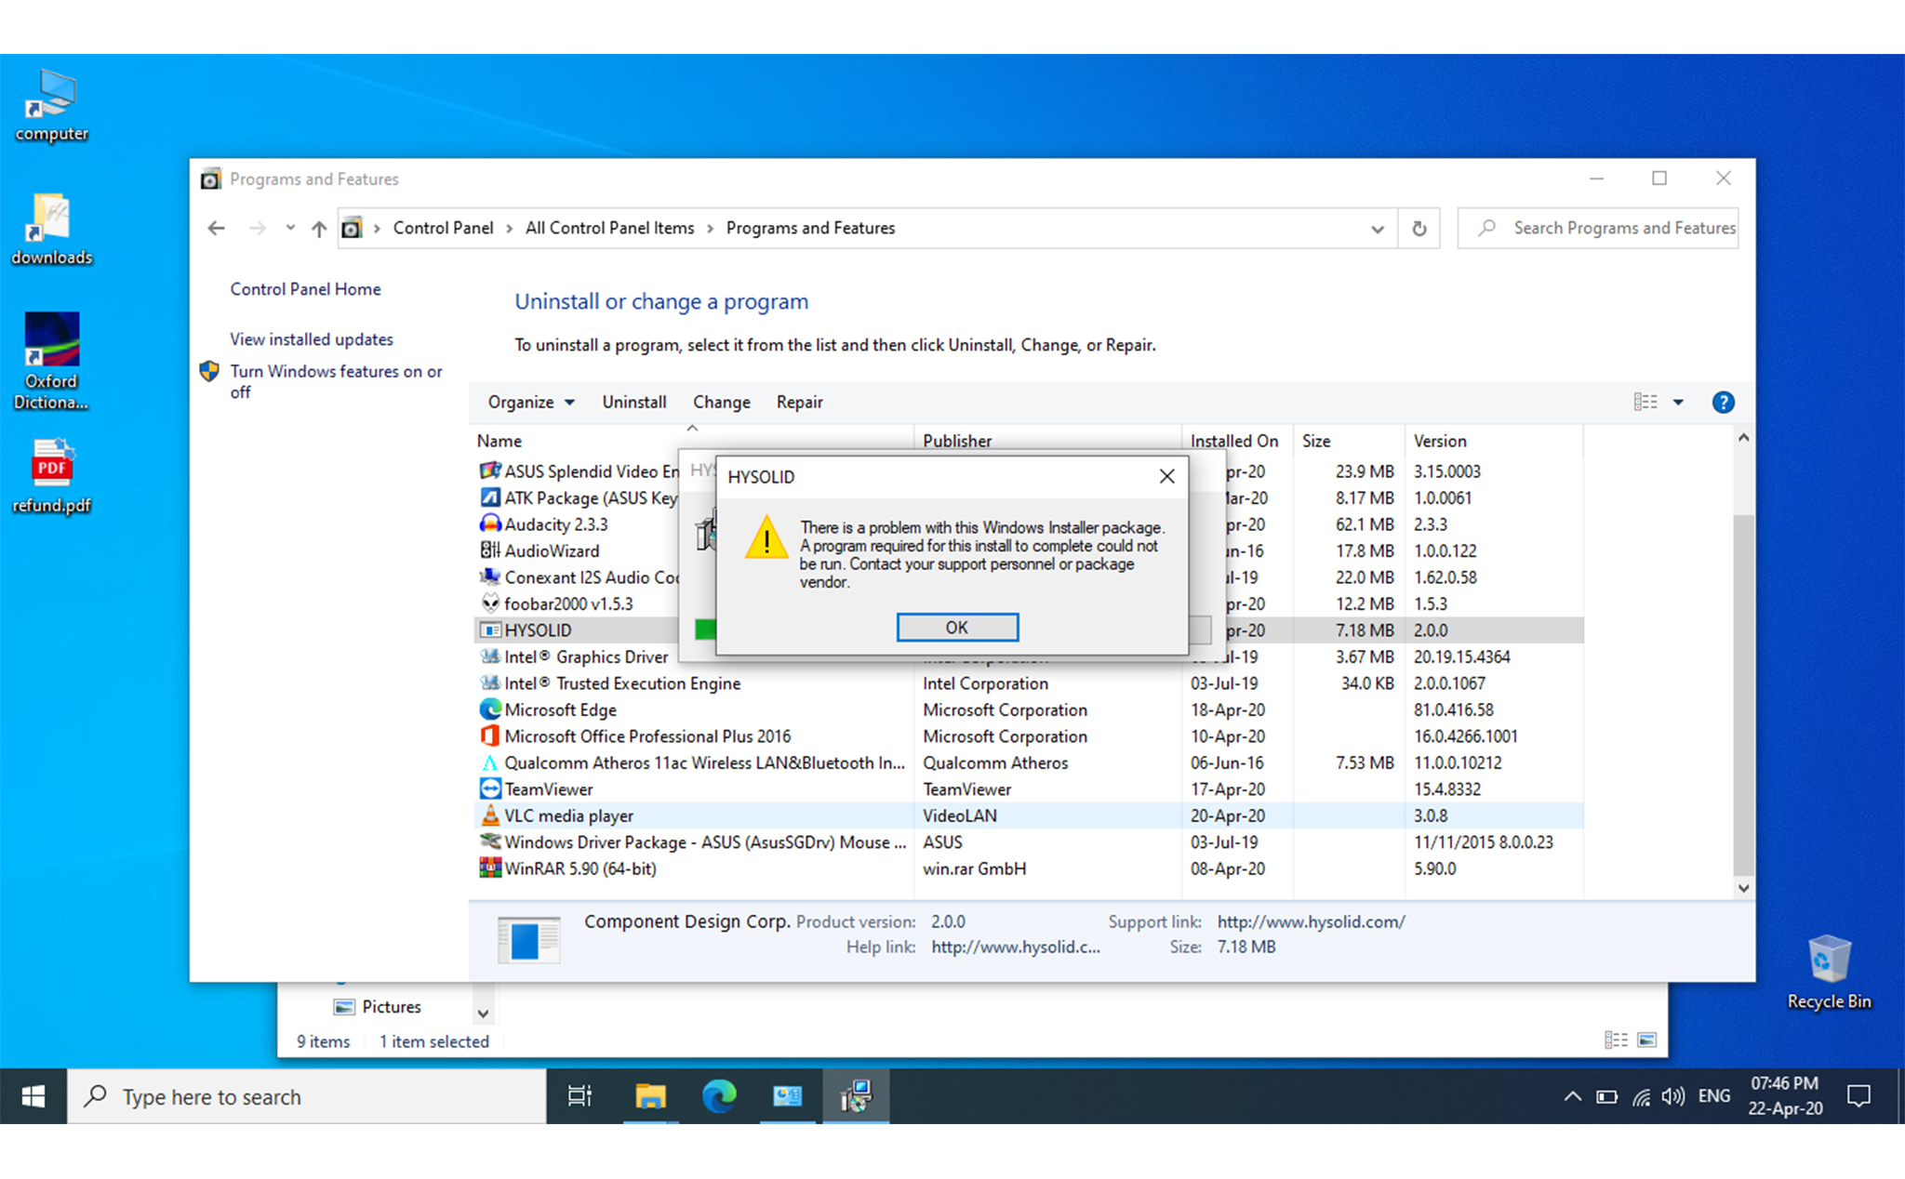Click the change view icon in toolbar
Image resolution: width=1905 pixels, height=1179 pixels.
click(1645, 403)
